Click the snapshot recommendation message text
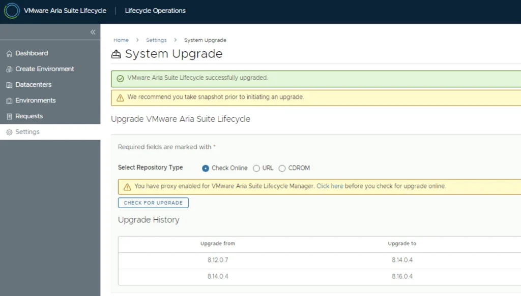The image size is (521, 296). (x=216, y=97)
